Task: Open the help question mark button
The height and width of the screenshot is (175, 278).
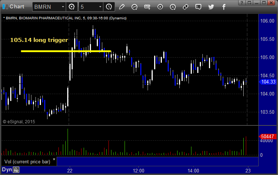Action: (242, 3)
